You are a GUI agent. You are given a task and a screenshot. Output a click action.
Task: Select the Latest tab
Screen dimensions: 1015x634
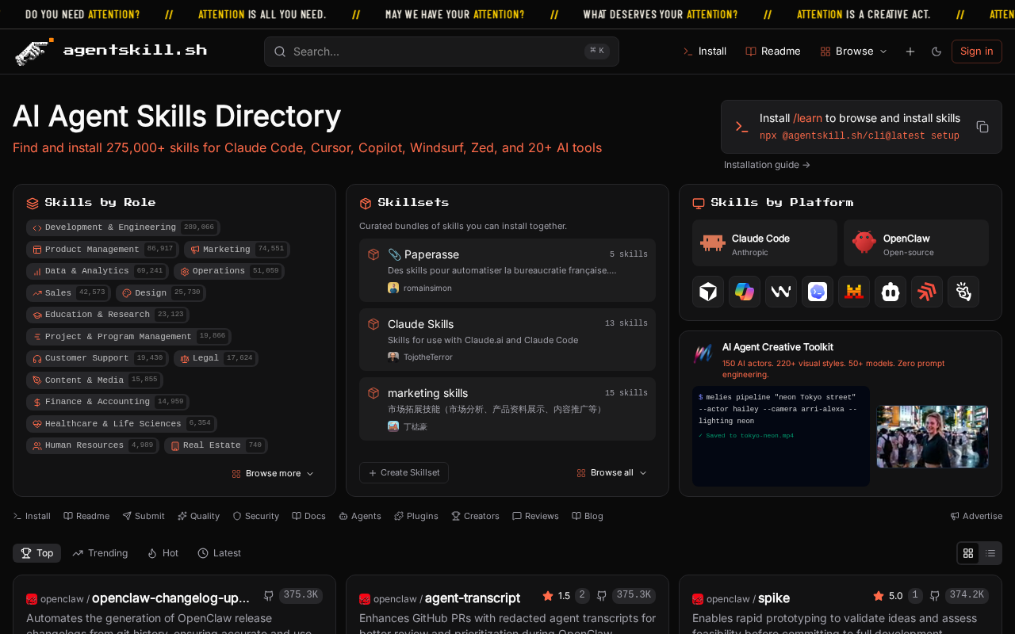click(219, 553)
